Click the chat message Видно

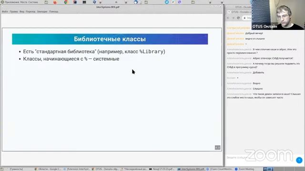[256, 84]
